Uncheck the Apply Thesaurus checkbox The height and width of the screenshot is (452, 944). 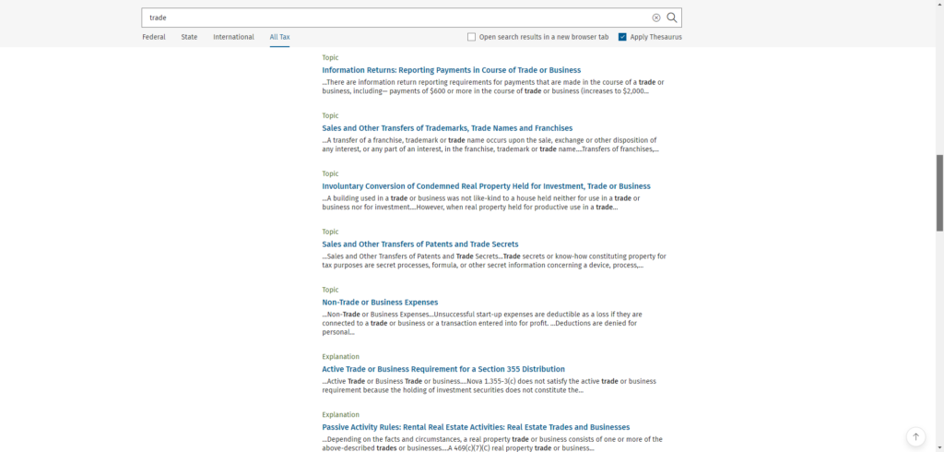[x=622, y=37]
